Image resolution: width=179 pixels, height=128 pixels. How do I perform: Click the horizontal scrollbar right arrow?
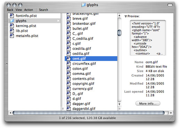point(171,113)
